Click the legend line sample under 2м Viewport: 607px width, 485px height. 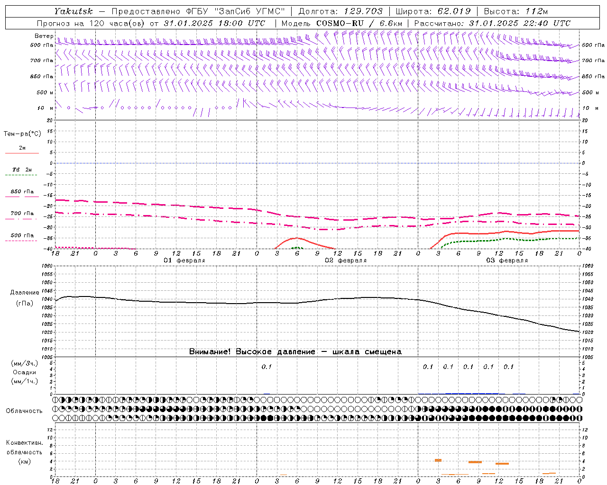pos(22,153)
